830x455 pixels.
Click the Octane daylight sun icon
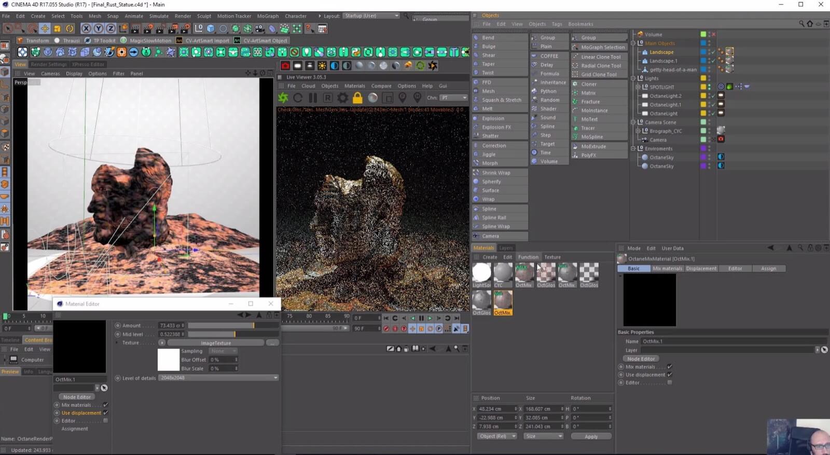[322, 65]
